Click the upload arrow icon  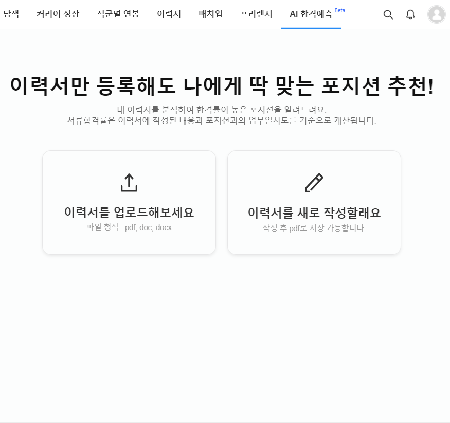click(129, 182)
